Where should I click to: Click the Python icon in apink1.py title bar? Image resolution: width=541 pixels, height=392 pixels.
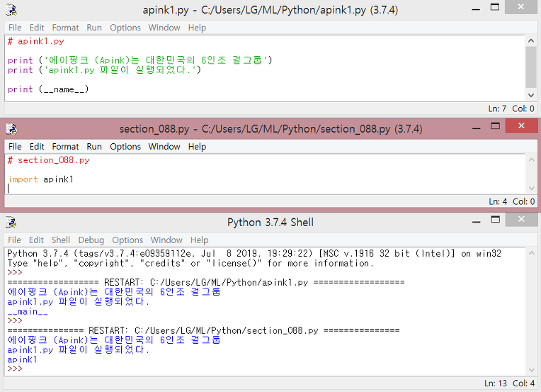click(x=11, y=10)
